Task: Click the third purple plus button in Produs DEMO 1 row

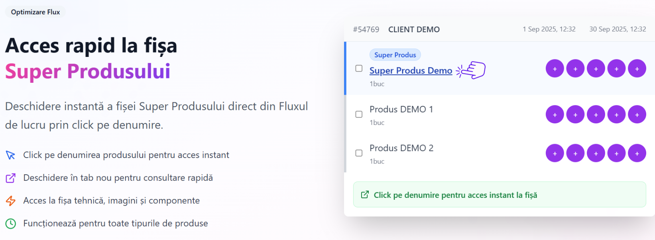Action: tap(596, 114)
